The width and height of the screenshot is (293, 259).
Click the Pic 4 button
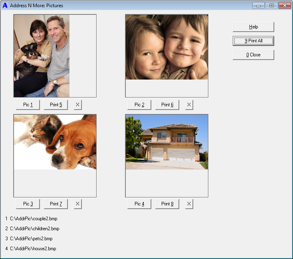tap(139, 204)
